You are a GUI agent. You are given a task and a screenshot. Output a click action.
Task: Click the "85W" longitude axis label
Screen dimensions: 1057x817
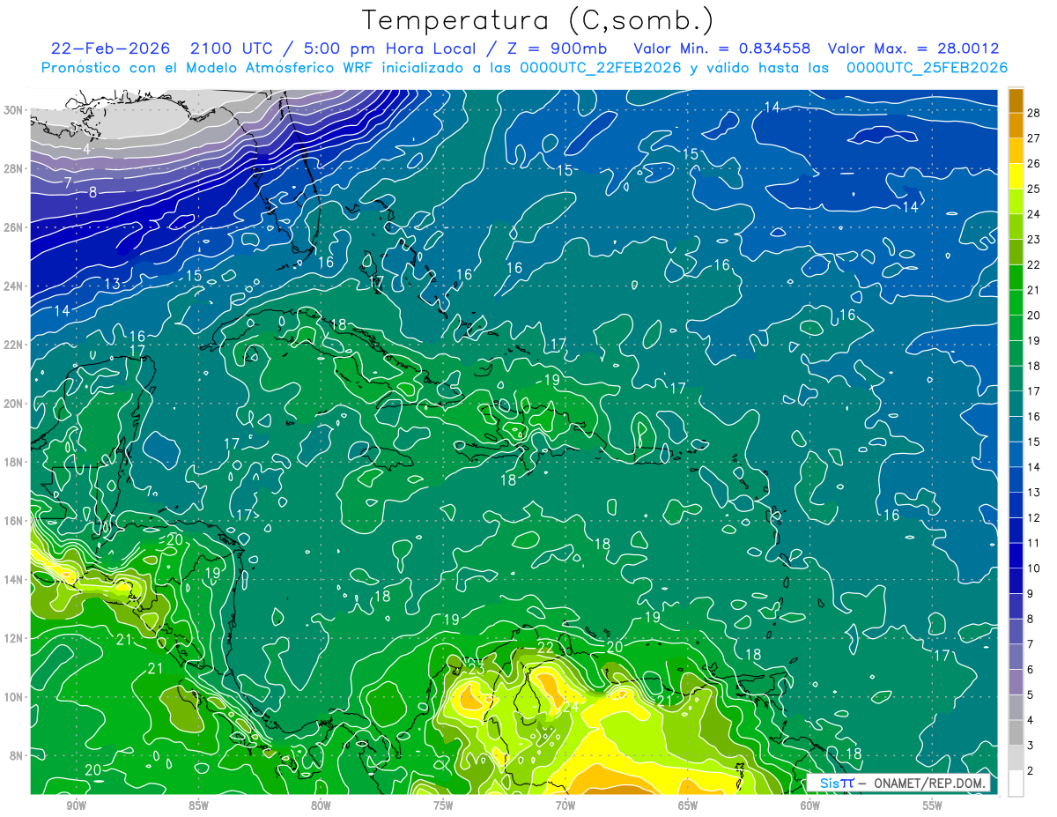[198, 806]
